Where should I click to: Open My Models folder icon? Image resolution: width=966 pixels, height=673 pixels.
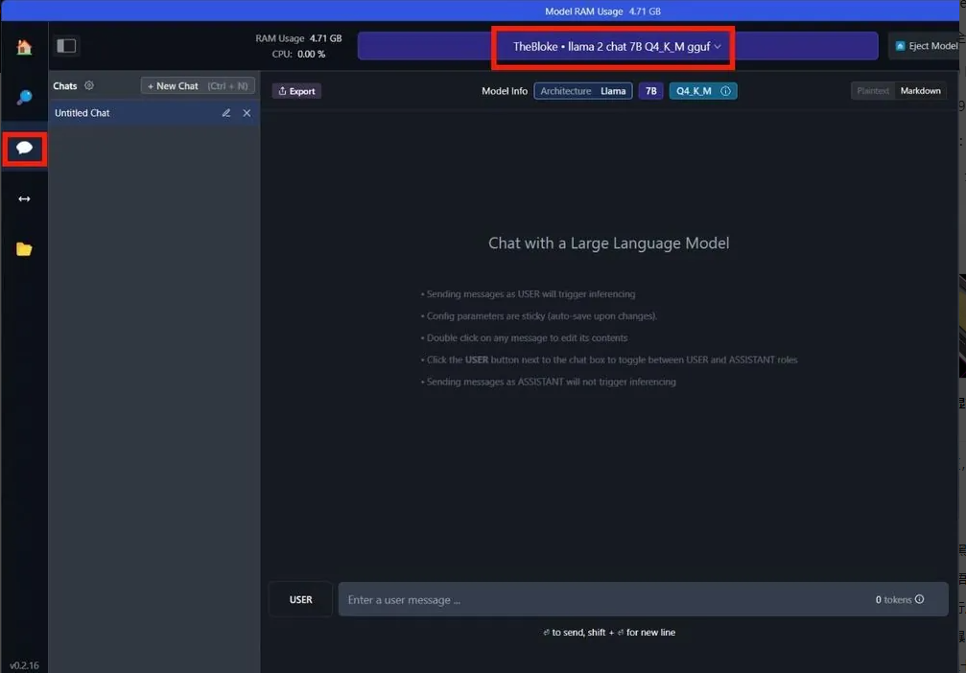(24, 249)
